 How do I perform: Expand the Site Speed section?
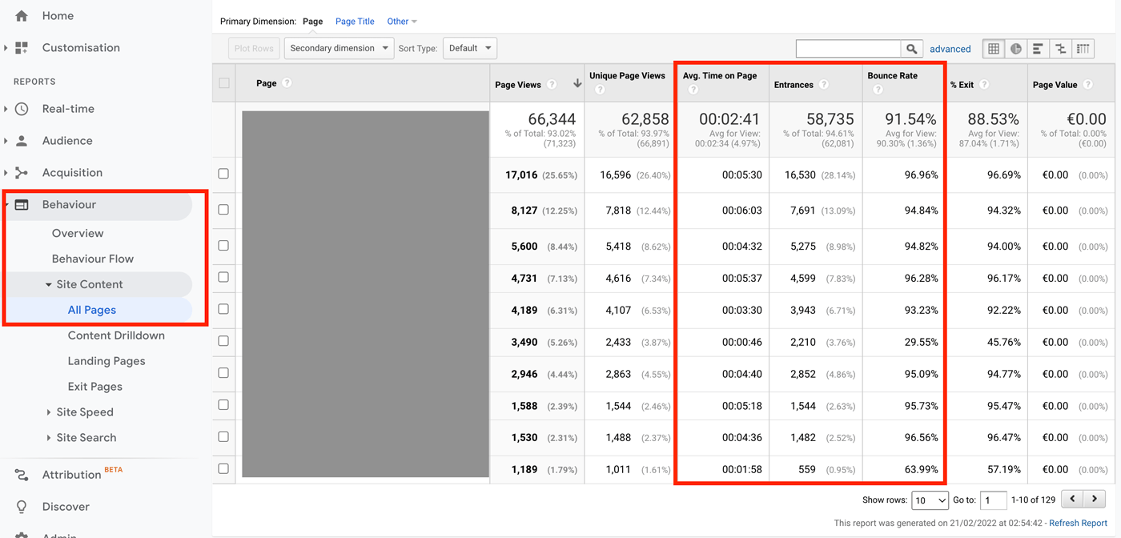[x=84, y=412]
